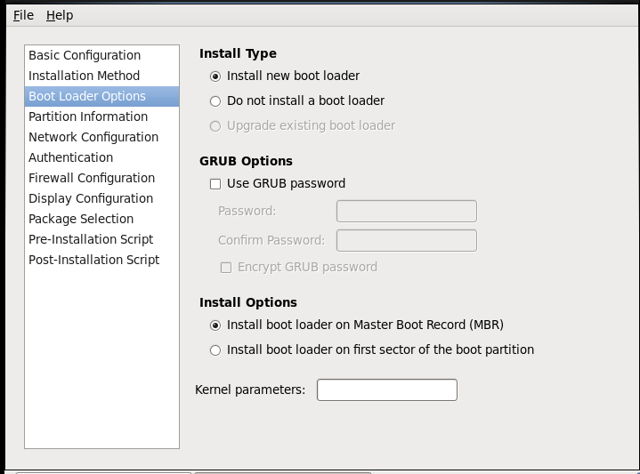This screenshot has width=640, height=474.
Task: Click the Kernel parameters label
Action: pos(250,390)
